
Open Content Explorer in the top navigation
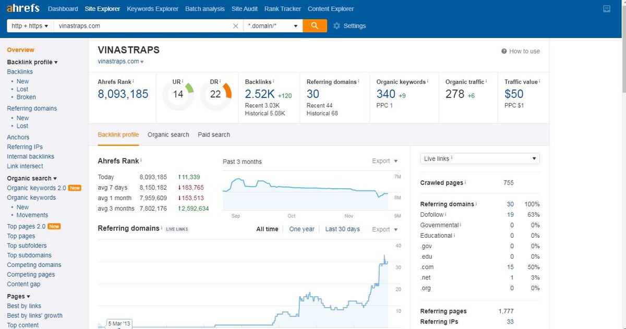coord(331,9)
